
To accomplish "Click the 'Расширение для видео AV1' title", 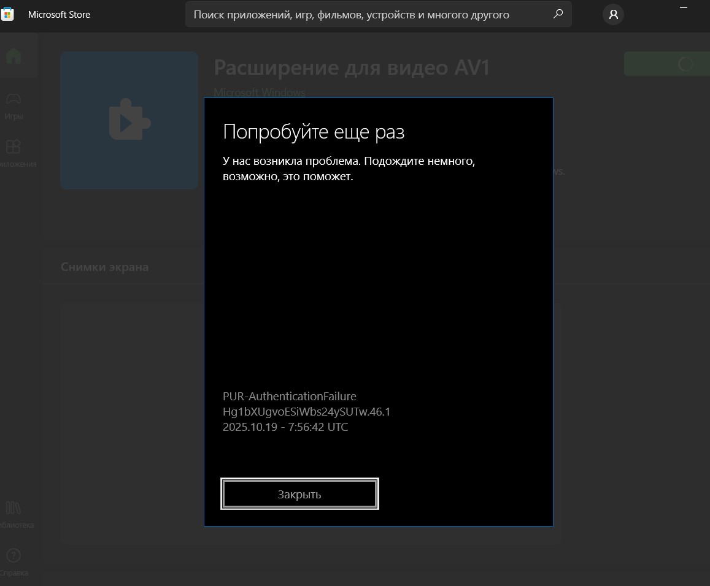I will [352, 68].
